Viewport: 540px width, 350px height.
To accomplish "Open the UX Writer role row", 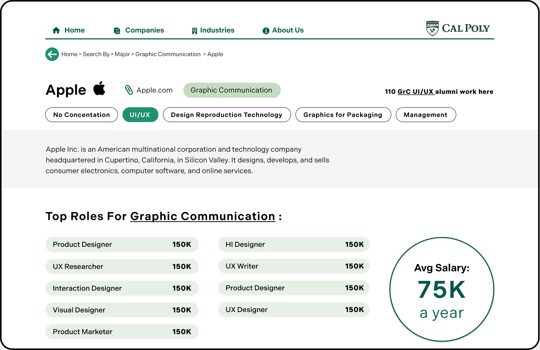I will tap(294, 266).
